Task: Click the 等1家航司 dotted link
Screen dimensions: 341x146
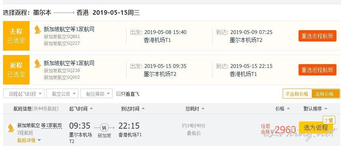Action: pyautogui.click(x=52, y=125)
